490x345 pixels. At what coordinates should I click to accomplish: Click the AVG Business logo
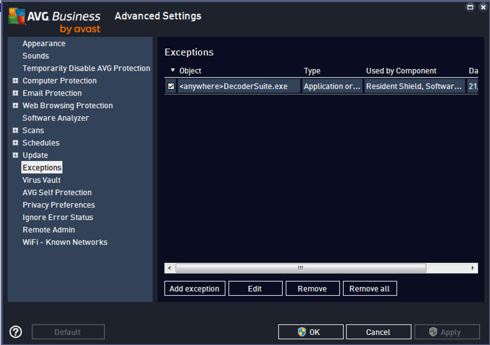[54, 21]
